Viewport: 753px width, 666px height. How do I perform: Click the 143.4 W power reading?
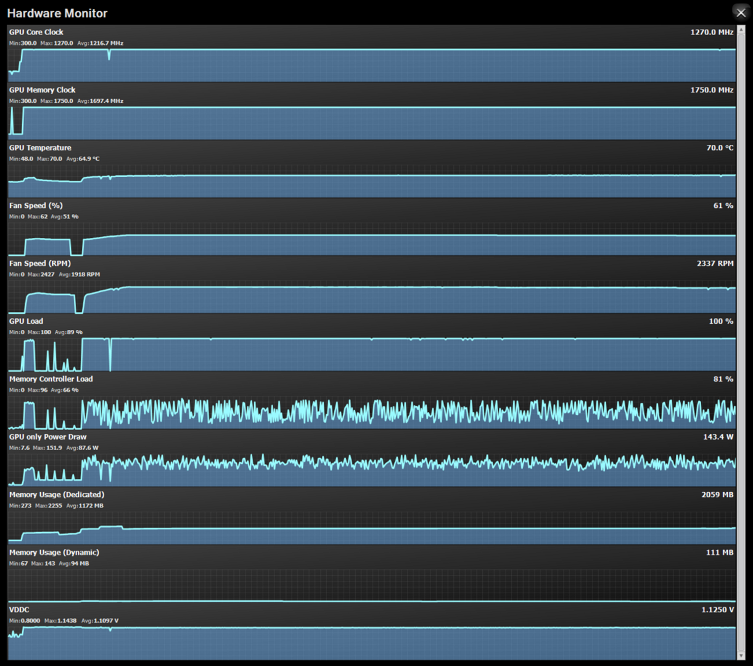pyautogui.click(x=718, y=437)
